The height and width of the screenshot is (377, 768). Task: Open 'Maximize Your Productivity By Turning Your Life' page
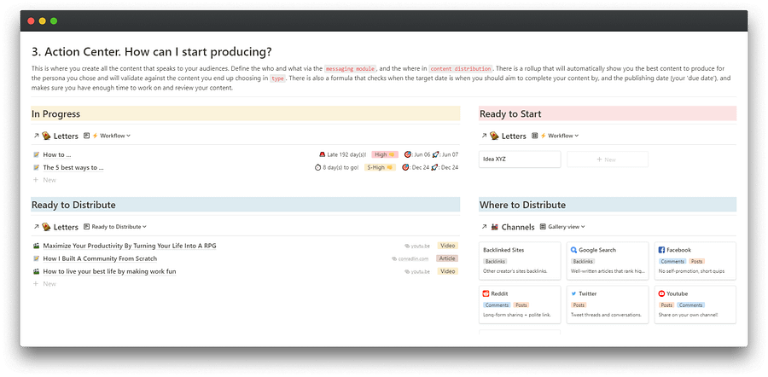(130, 246)
